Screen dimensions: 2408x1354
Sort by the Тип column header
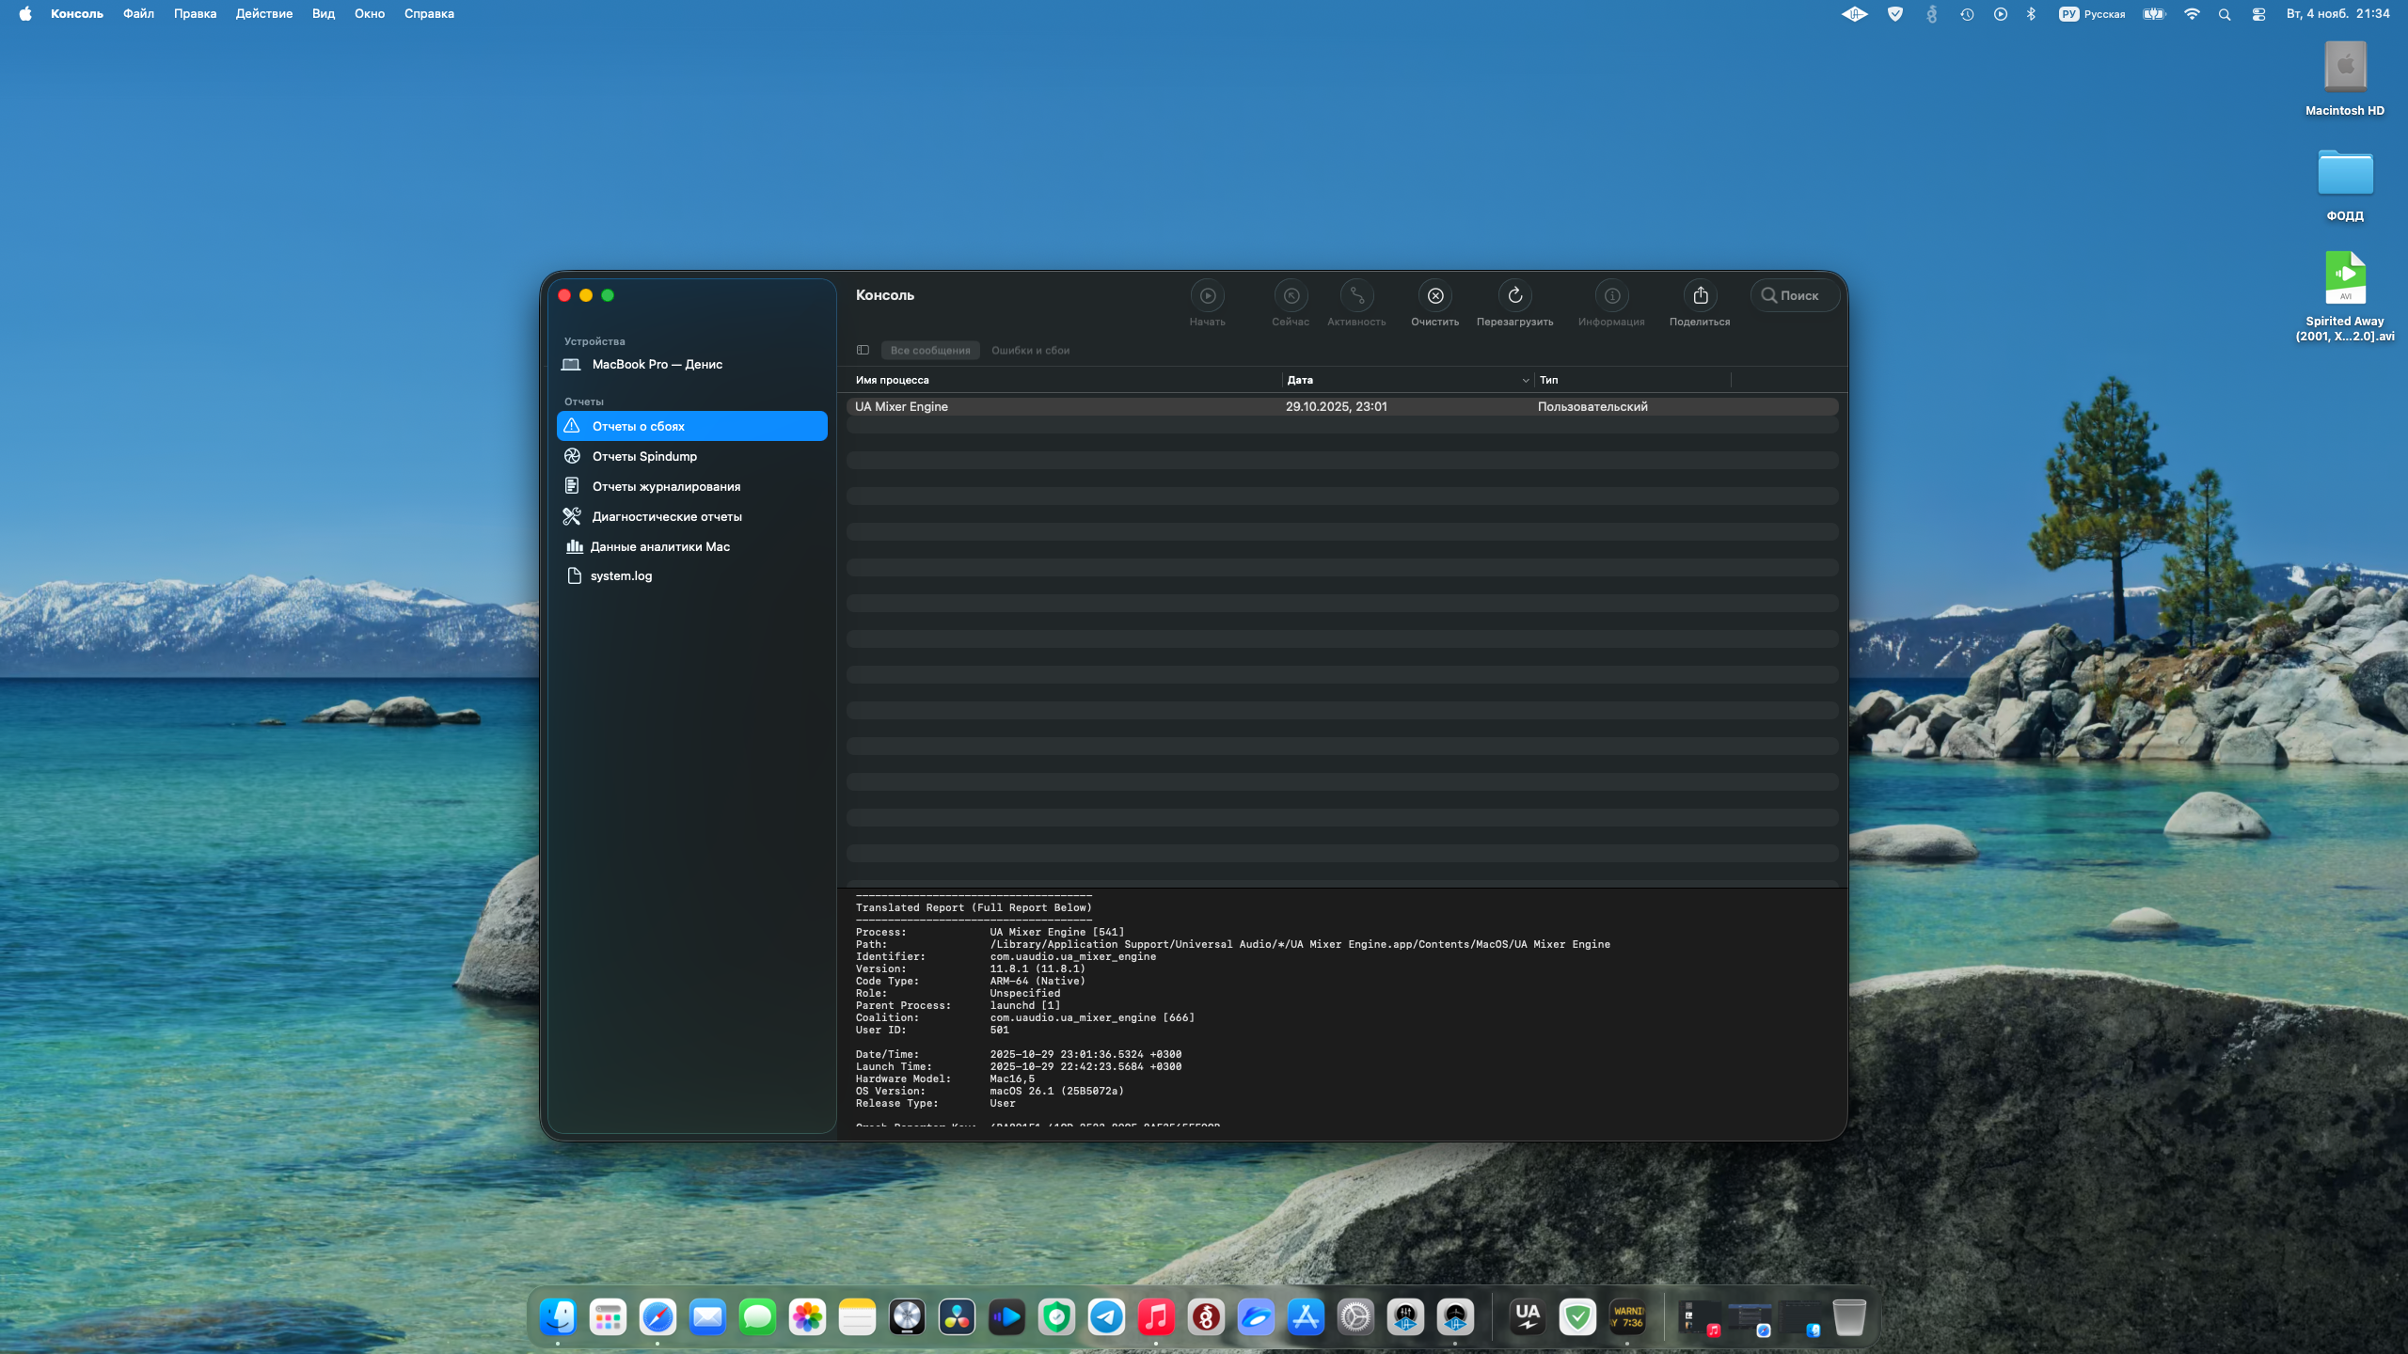(x=1548, y=380)
